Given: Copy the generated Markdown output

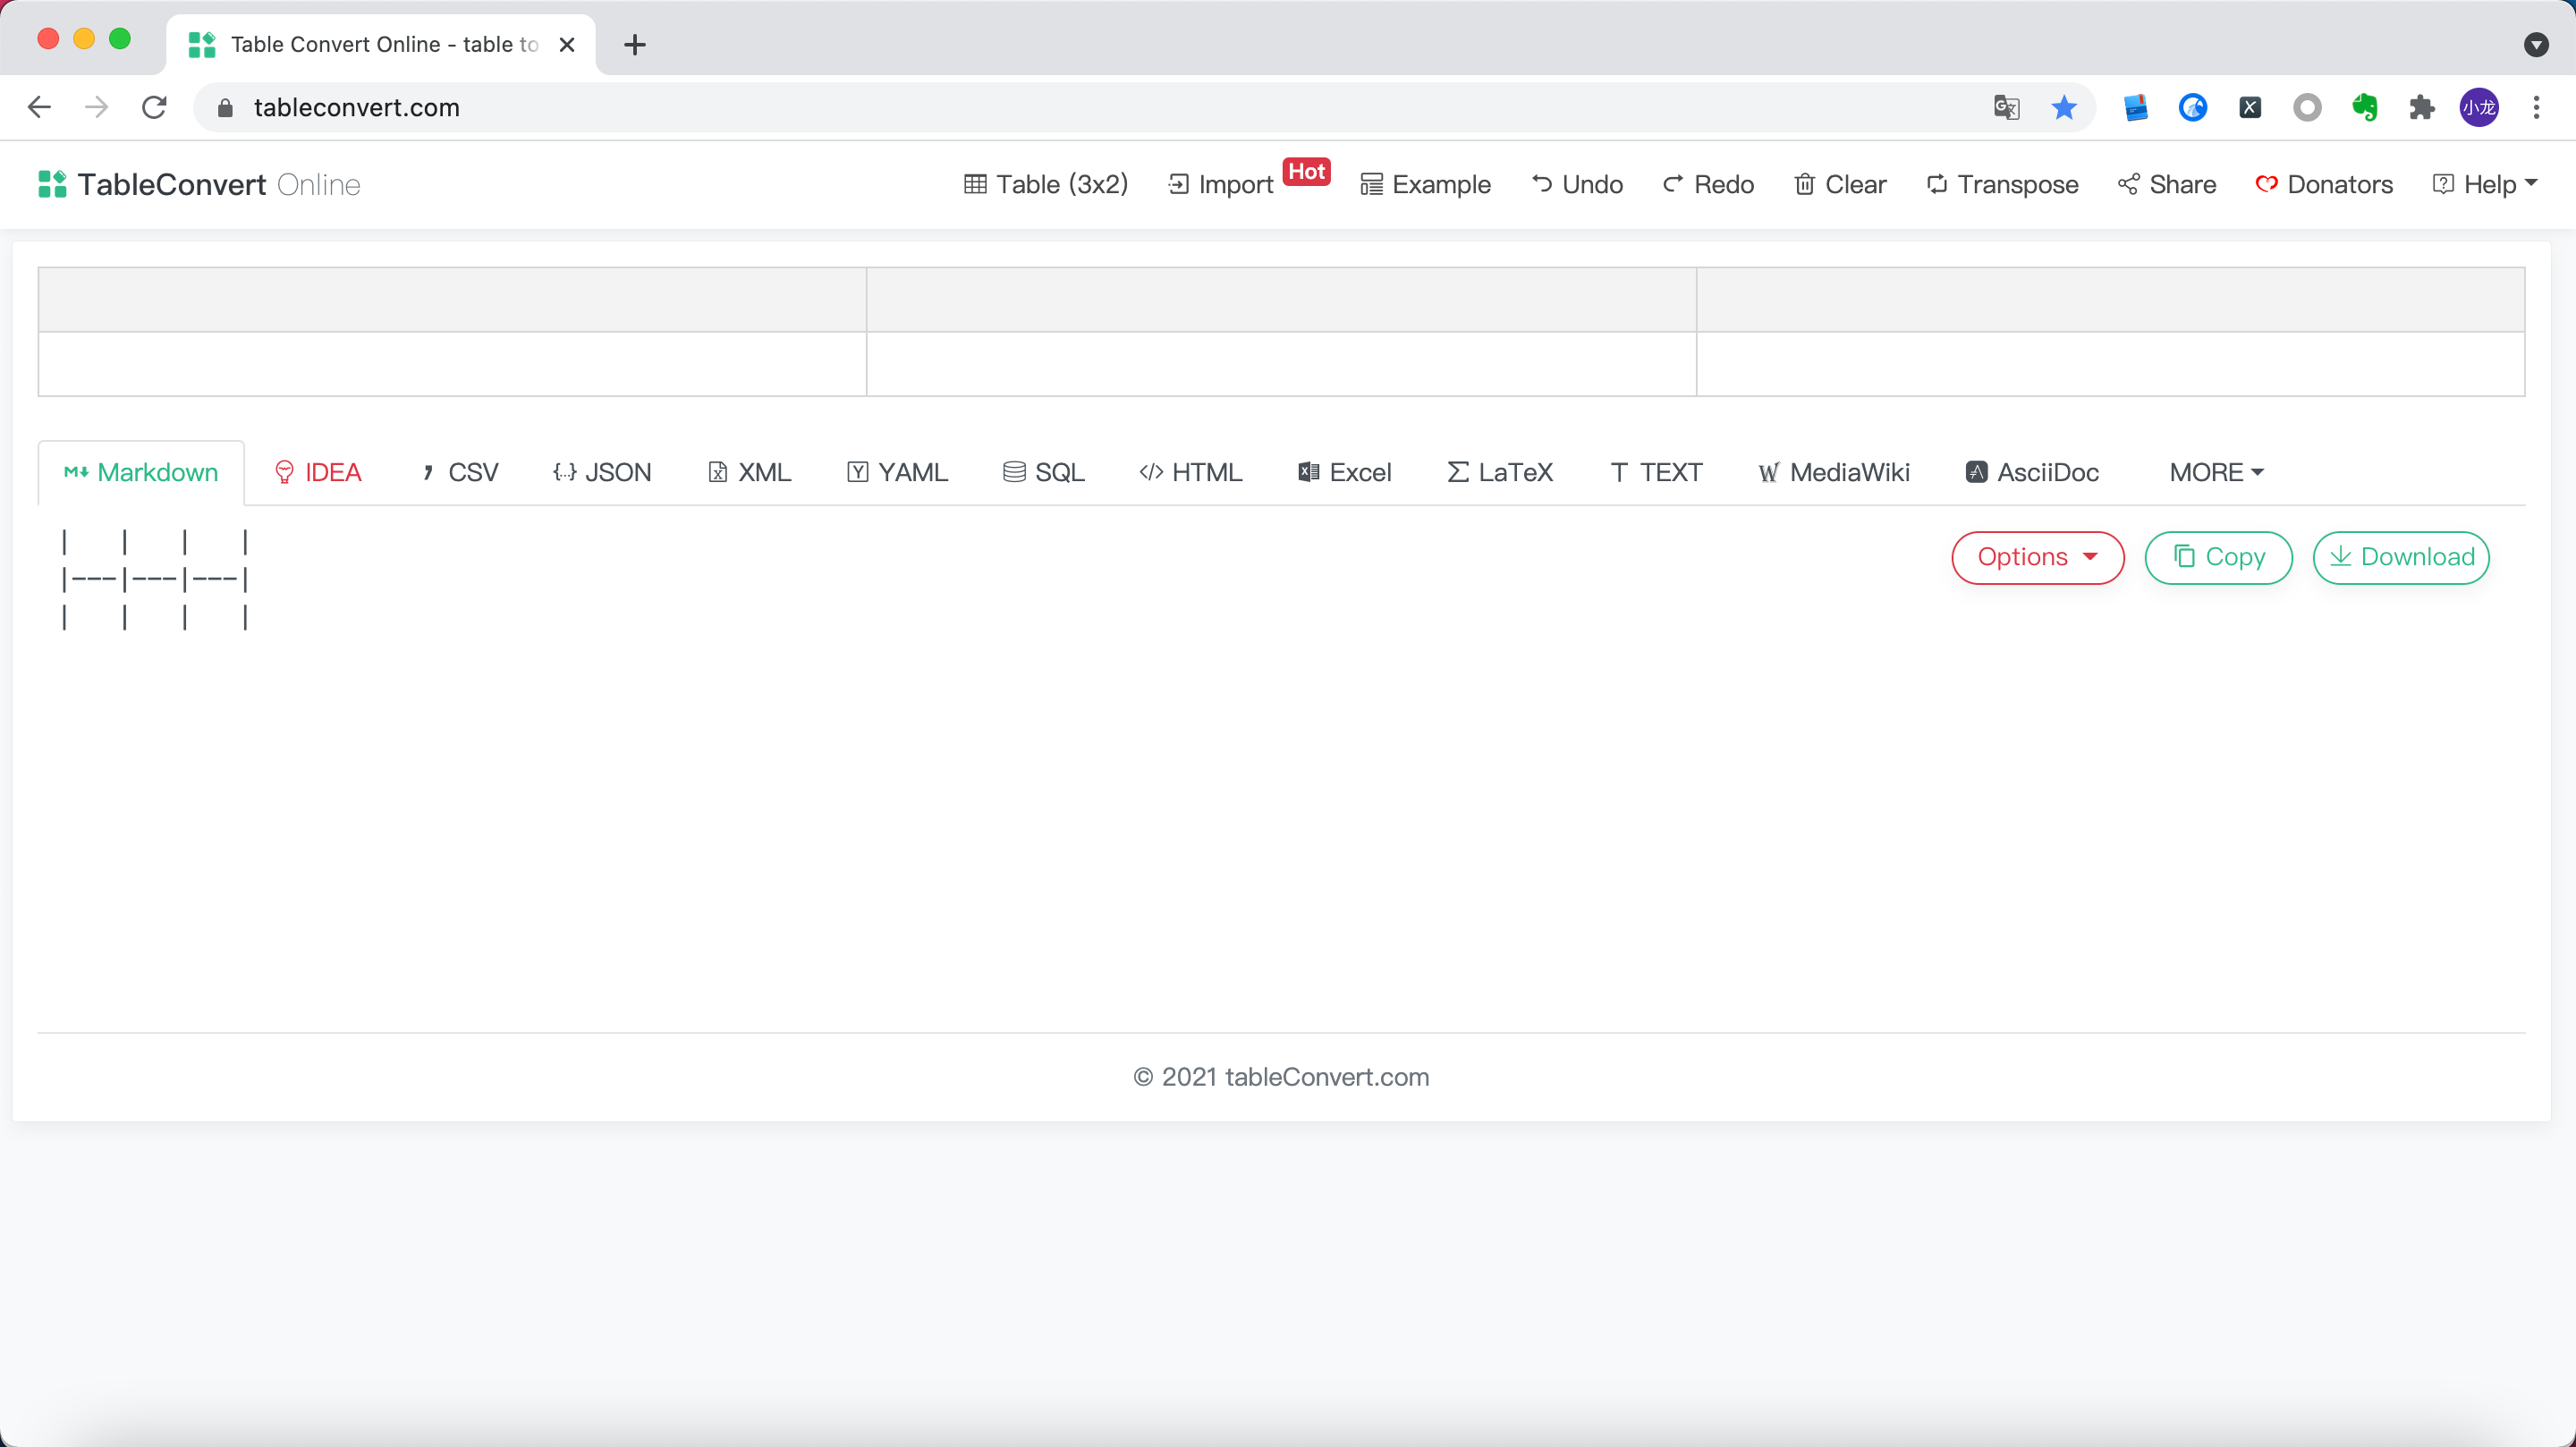Looking at the screenshot, I should (2219, 557).
